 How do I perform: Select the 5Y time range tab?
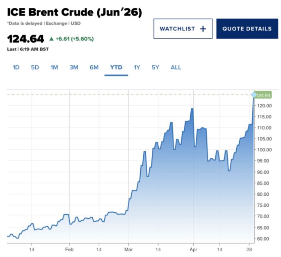point(155,67)
